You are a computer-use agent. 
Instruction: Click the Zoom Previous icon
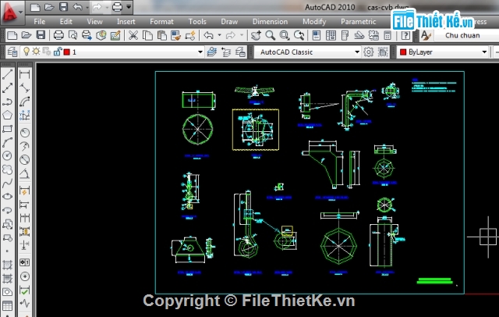(299, 35)
